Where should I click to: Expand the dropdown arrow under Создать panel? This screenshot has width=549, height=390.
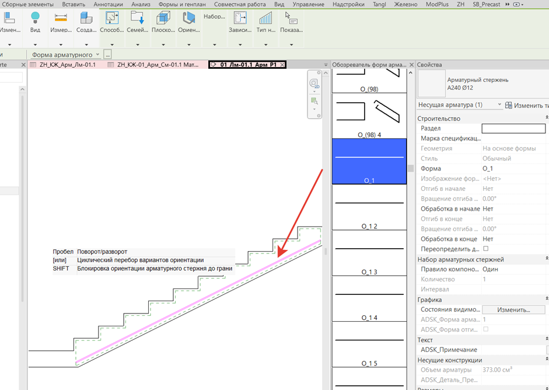click(86, 45)
